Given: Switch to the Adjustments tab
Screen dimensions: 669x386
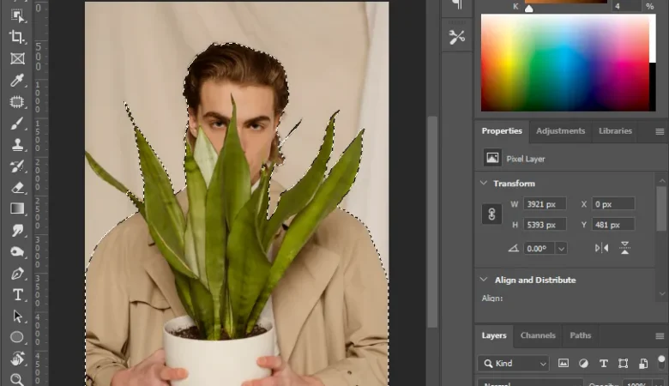Looking at the screenshot, I should click(x=560, y=131).
